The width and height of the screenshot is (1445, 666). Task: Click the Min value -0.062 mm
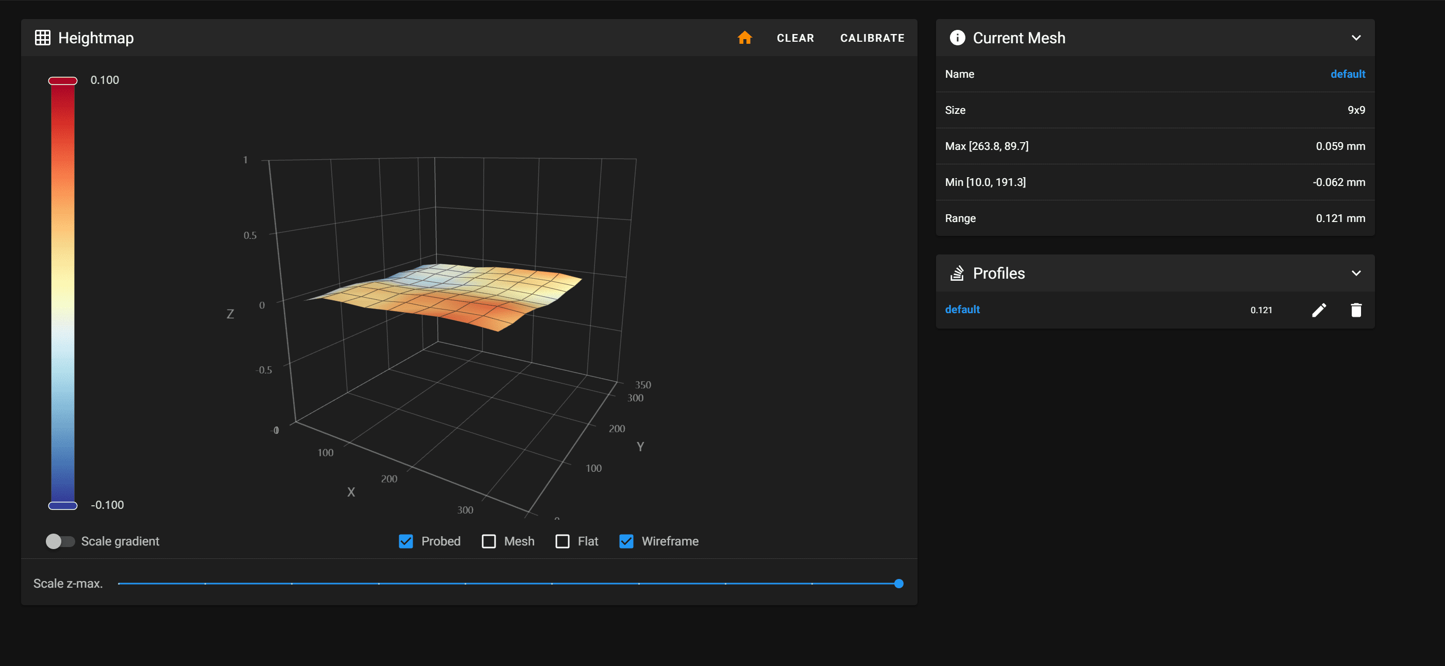coord(1338,182)
